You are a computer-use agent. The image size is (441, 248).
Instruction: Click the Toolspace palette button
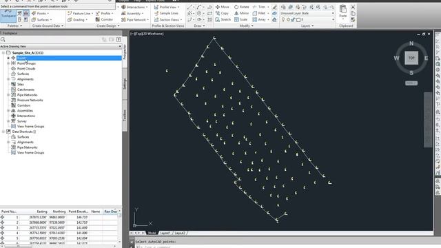click(8, 16)
